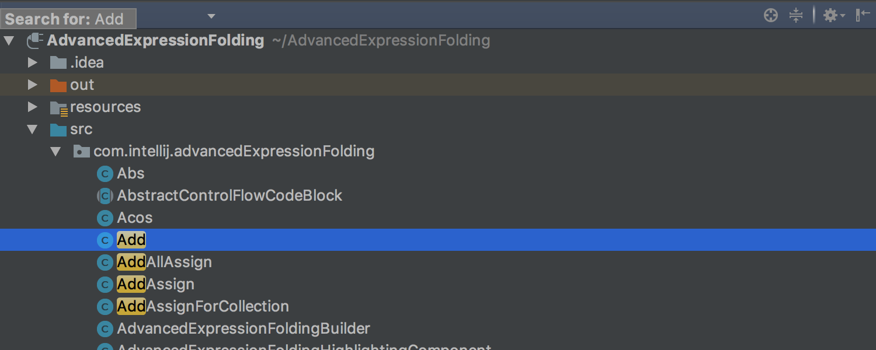Select the highlighted Add class
Screen dimensions: 876x350
pyautogui.click(x=131, y=240)
